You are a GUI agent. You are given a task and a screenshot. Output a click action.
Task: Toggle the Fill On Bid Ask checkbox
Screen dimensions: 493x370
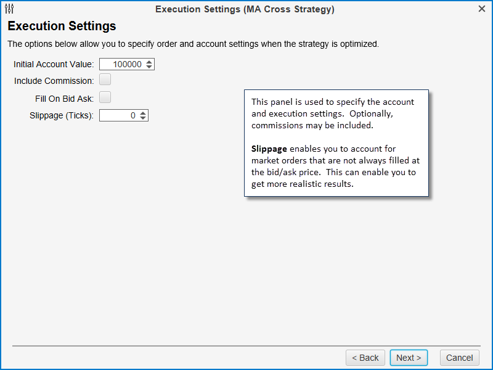[105, 97]
